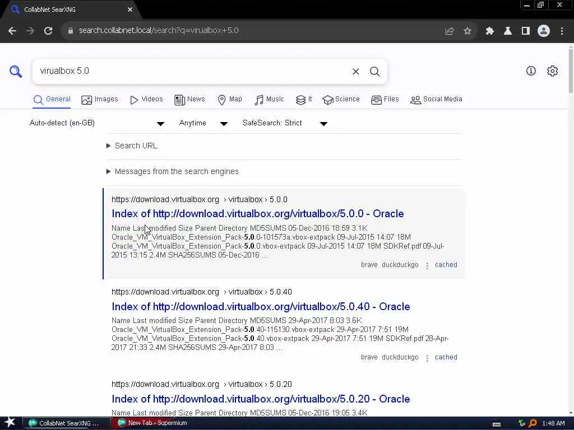Open the SafeSearch: Strict dropdown
This screenshot has height=430, width=574.
pyautogui.click(x=285, y=123)
